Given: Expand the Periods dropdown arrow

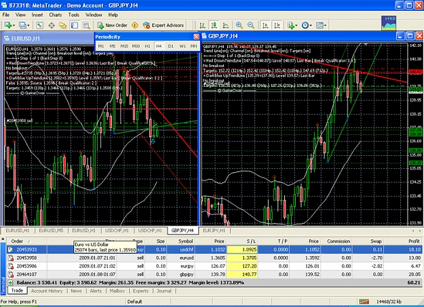Looking at the screenshot, I should coord(311,26).
